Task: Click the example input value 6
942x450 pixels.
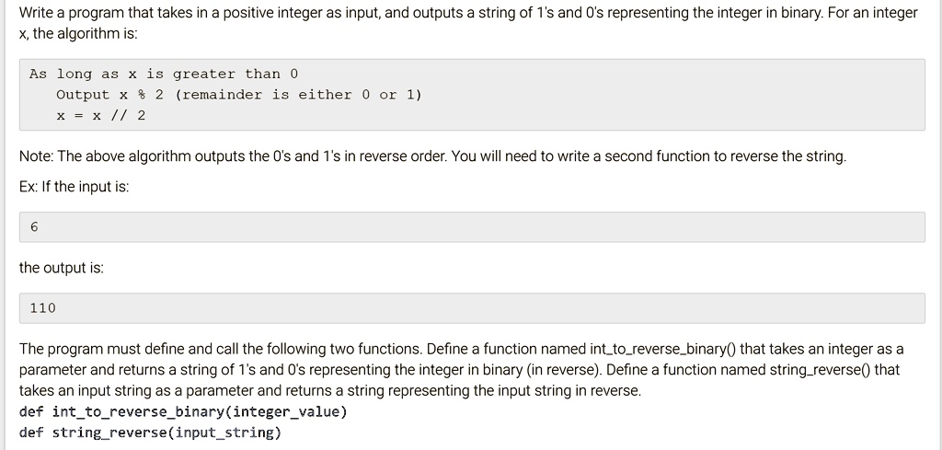Action: pos(34,227)
